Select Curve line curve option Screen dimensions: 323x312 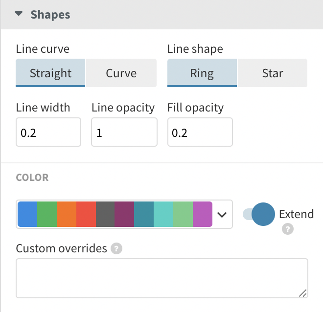(x=121, y=73)
